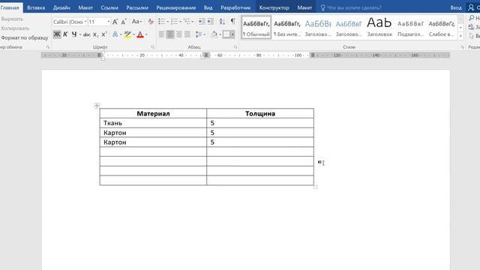
Task: Apply Слабое выделение style
Action: 442,28
